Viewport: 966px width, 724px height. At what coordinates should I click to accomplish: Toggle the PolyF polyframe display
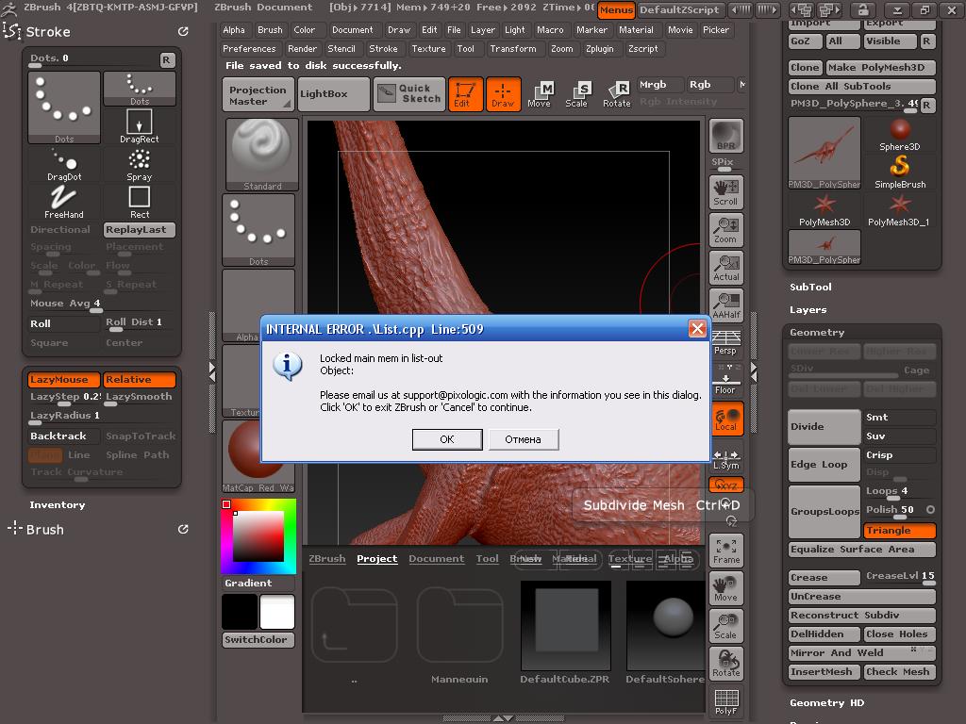tap(725, 701)
